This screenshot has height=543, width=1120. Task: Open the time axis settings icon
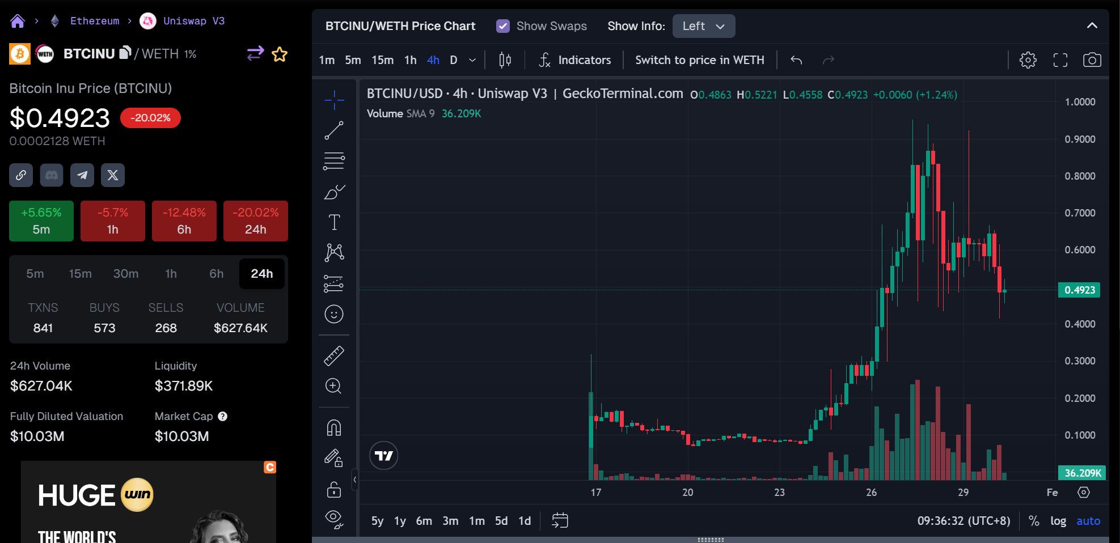pos(1084,492)
